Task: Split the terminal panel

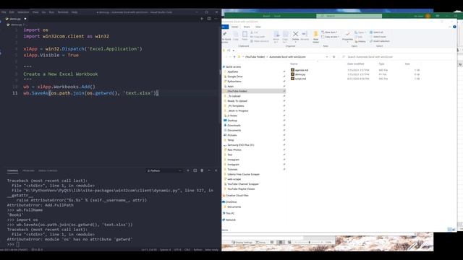Action: [x=195, y=170]
